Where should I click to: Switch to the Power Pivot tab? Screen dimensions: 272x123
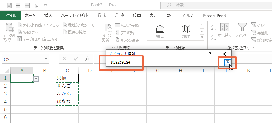coord(215,16)
